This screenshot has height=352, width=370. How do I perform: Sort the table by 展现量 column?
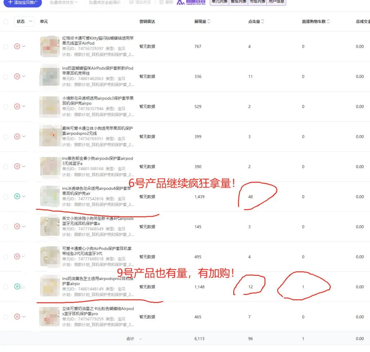point(209,22)
